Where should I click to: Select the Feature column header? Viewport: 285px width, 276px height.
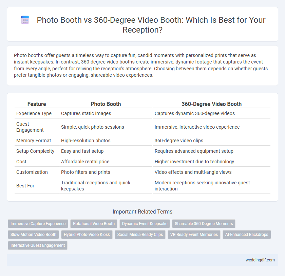(37, 104)
